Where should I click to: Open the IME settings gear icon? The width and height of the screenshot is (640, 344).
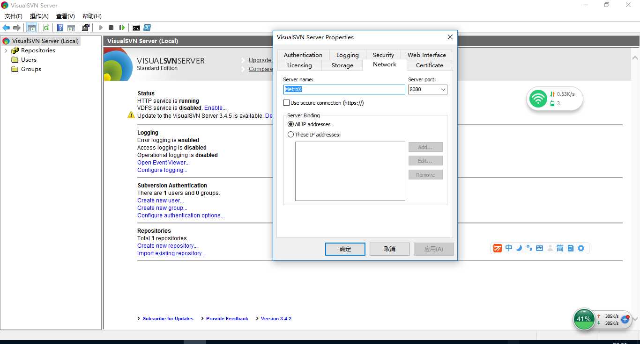581,248
